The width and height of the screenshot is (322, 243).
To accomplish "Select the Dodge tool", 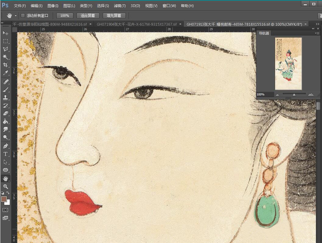I will (x=5, y=137).
